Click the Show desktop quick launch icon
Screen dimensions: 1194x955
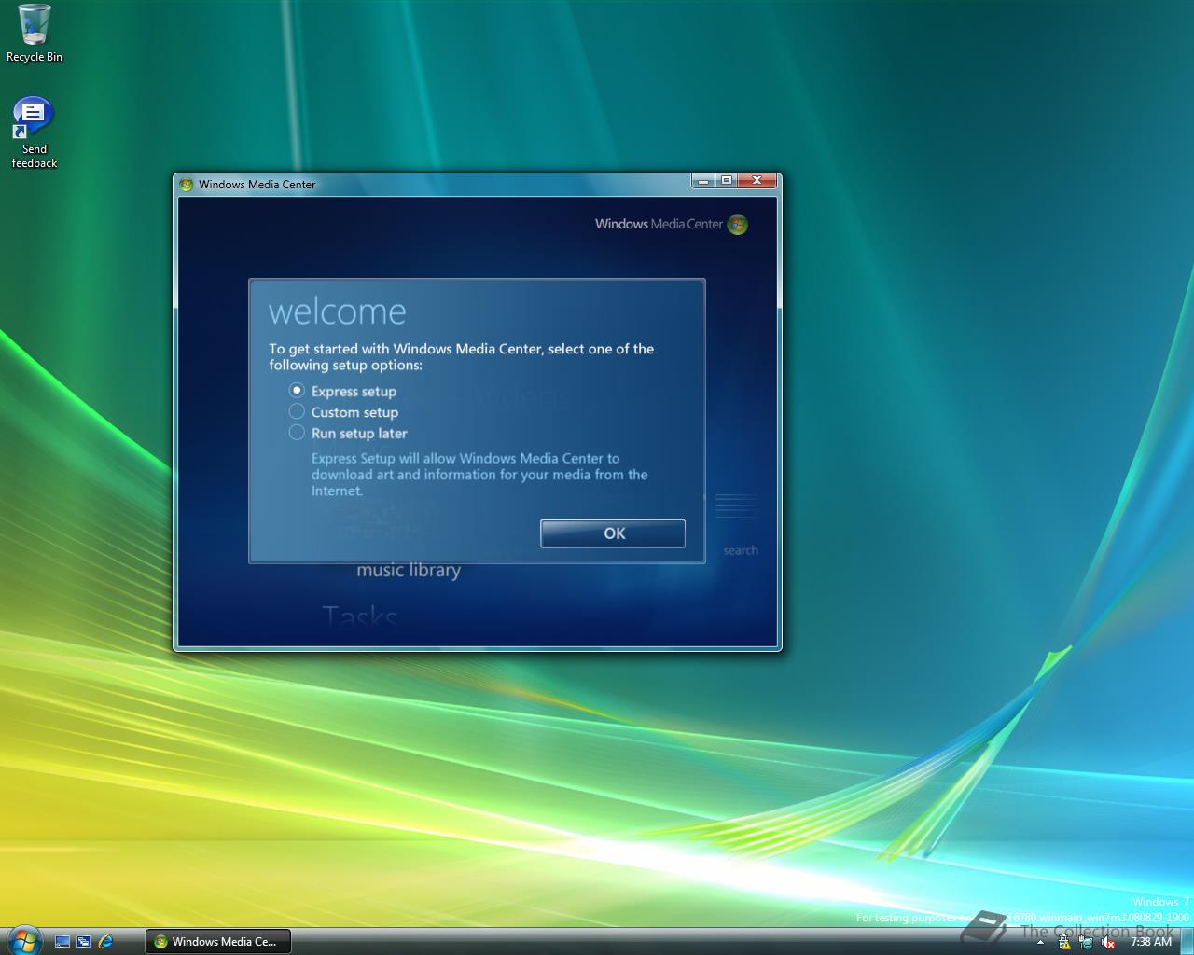[x=62, y=942]
